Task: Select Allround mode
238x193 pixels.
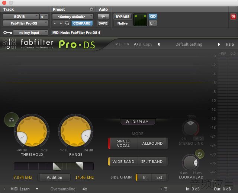Action: tap(152, 143)
